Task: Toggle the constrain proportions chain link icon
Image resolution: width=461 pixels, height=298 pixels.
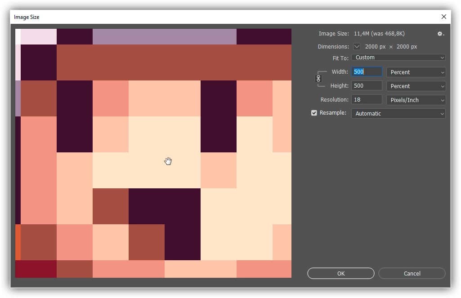Action: 318,79
